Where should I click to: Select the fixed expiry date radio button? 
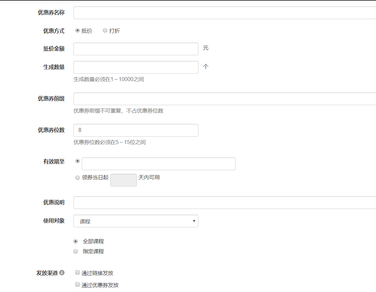coord(77,161)
